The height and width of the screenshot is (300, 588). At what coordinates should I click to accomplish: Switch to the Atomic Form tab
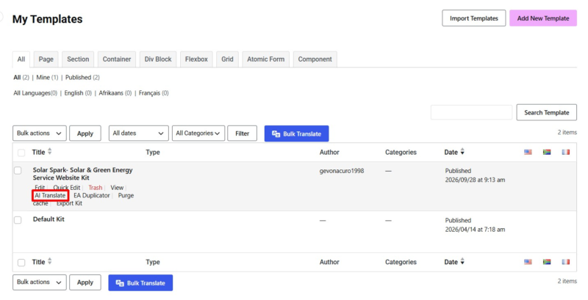265,59
